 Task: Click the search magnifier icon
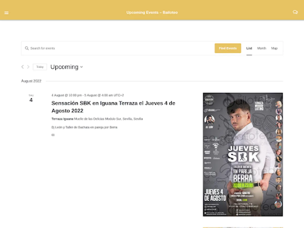[27, 48]
